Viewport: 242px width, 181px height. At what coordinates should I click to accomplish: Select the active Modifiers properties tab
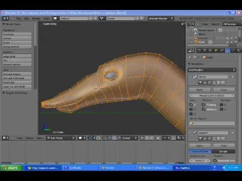(x=227, y=50)
